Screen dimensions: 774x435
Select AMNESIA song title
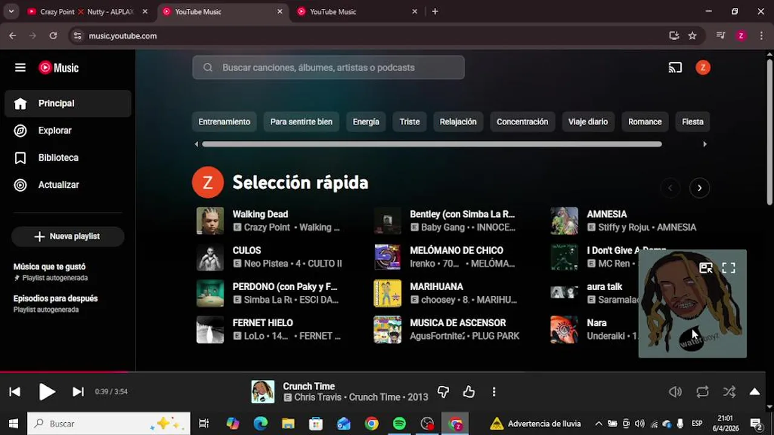click(607, 214)
